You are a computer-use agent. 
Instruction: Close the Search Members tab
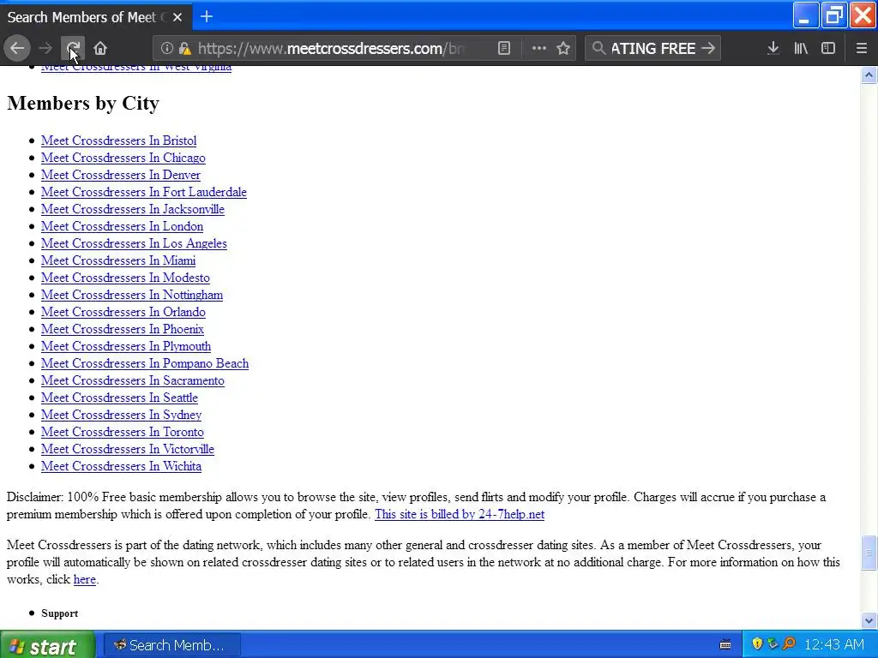(x=177, y=17)
